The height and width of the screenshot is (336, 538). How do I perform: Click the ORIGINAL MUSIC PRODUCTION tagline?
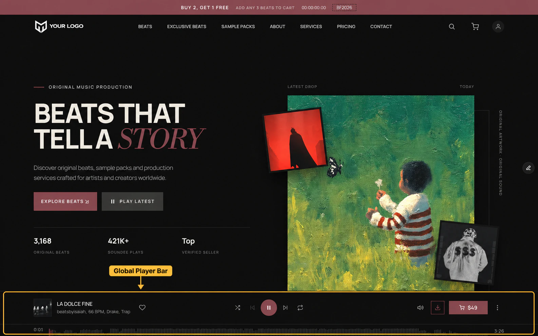(x=90, y=87)
